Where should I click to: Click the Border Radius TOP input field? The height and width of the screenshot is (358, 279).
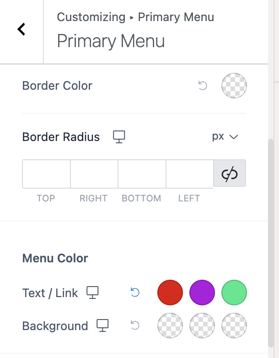tap(46, 174)
